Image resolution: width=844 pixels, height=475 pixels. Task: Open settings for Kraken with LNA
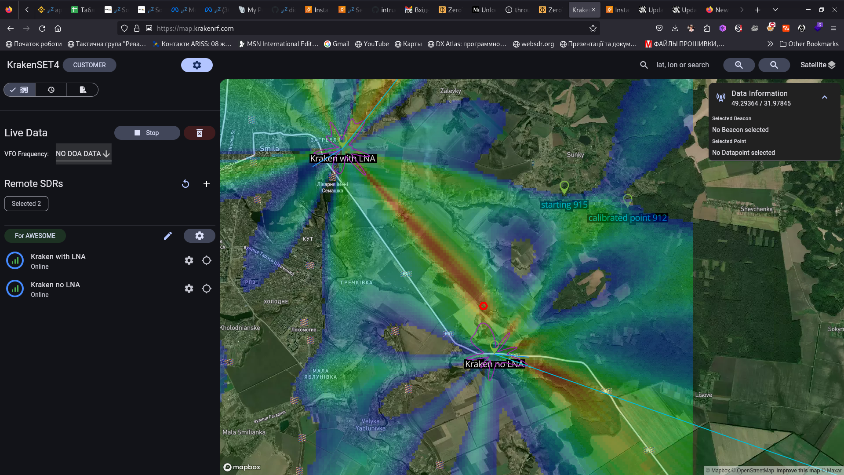[x=189, y=260]
